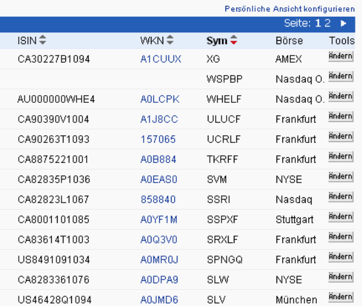Screen dimensions: 362x306
Task: Click the Sym column header
Action: (x=217, y=41)
